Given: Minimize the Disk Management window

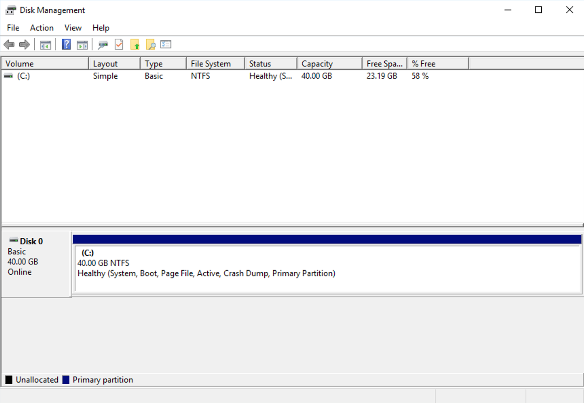Looking at the screenshot, I should click(x=508, y=10).
